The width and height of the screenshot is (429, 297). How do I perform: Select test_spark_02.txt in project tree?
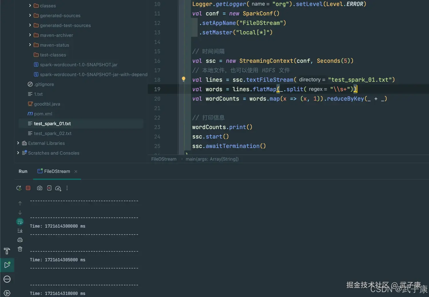click(53, 133)
